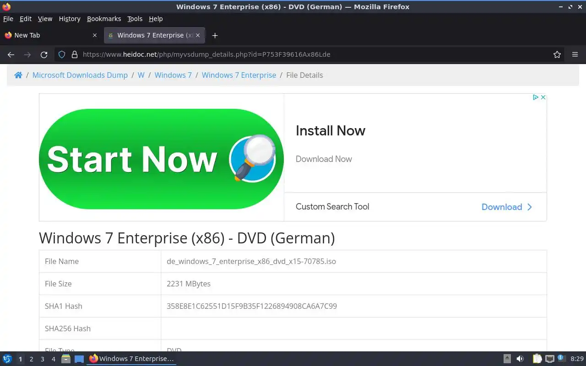Click the 2231 MBytes file size value
586x366 pixels.
pos(189,284)
